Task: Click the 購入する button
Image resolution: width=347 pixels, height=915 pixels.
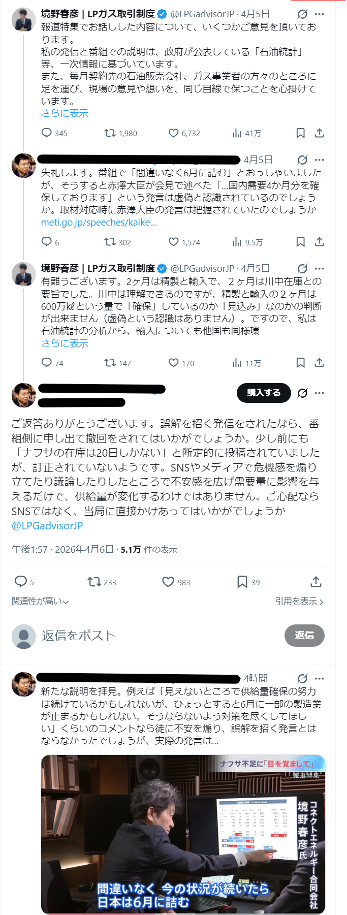Action: tap(264, 393)
